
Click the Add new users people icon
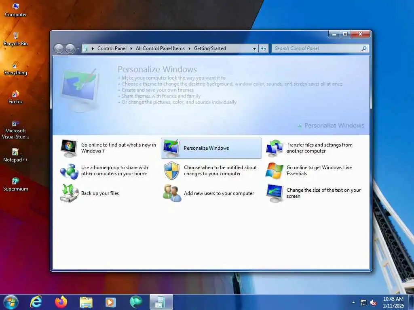tap(172, 193)
